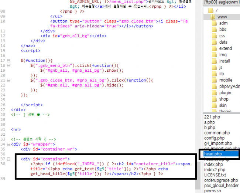This screenshot has height=193, width=240.
Task: Open the img folder icon
Action: click(x=214, y=55)
